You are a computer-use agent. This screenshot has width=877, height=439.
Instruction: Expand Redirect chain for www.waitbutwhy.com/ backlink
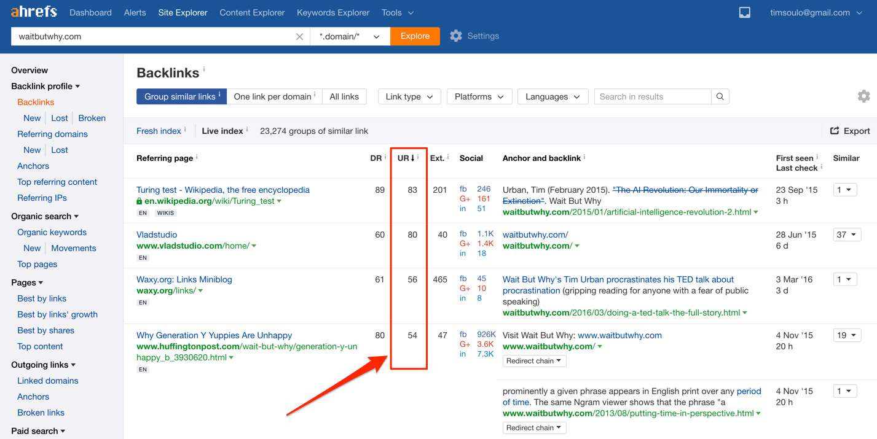[534, 361]
